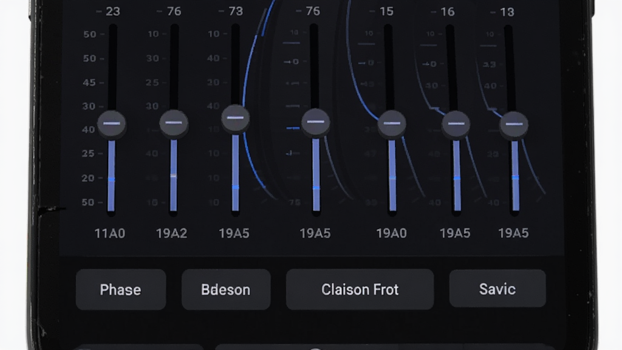Click the Savic button

497,289
